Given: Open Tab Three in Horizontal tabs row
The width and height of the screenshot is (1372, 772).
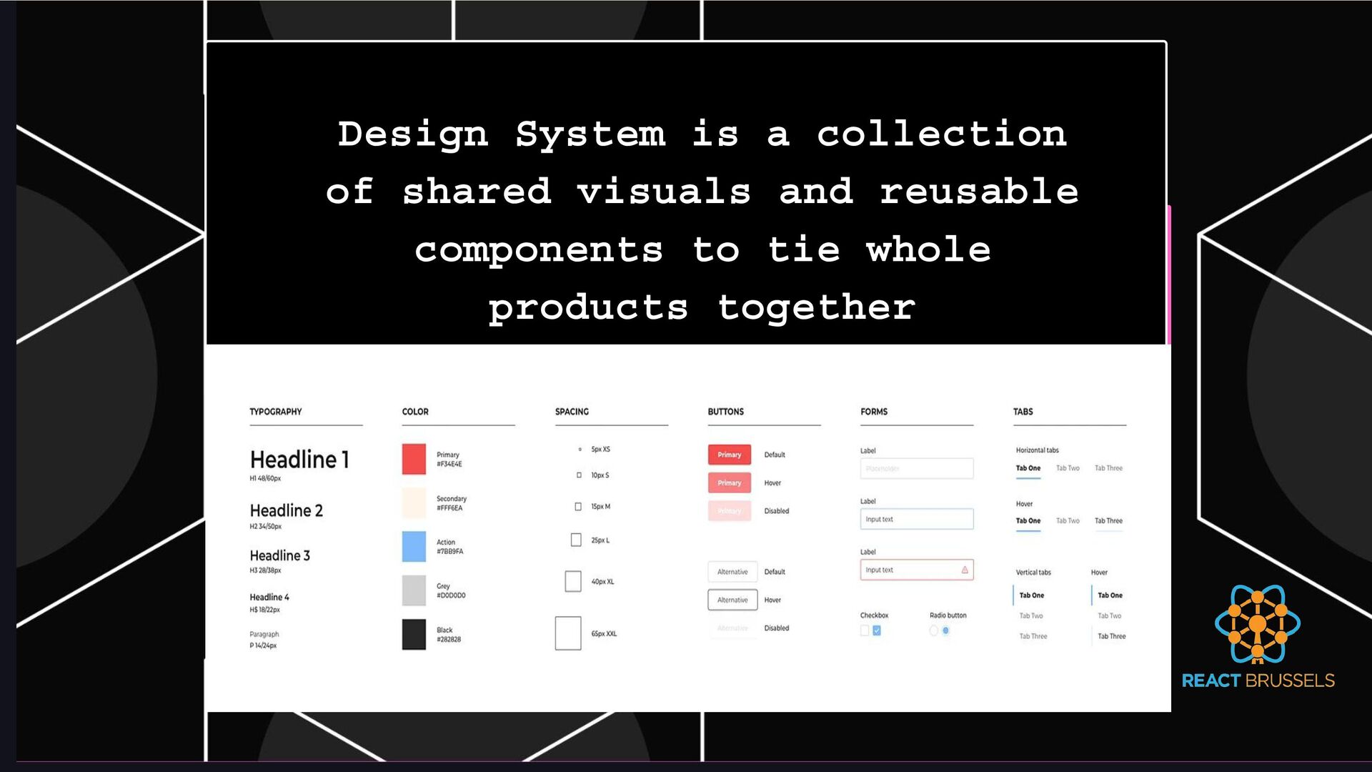Looking at the screenshot, I should click(1108, 468).
